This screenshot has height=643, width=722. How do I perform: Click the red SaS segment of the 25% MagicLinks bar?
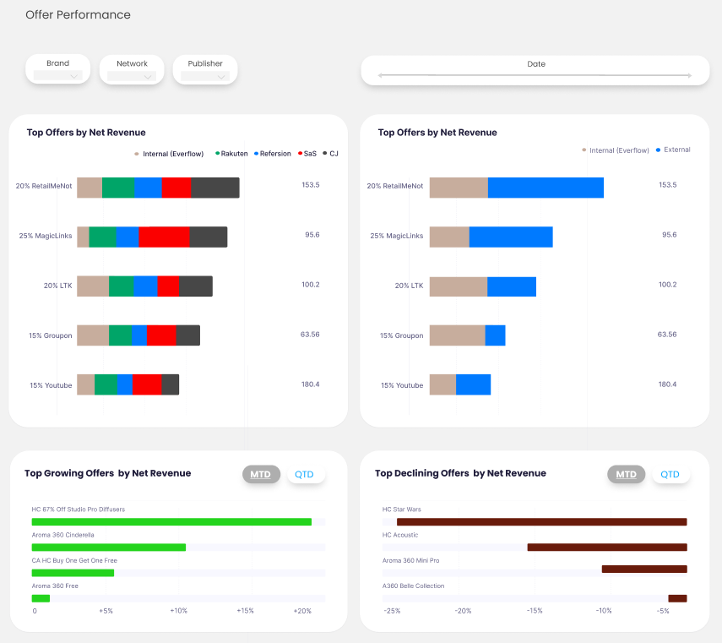point(164,237)
